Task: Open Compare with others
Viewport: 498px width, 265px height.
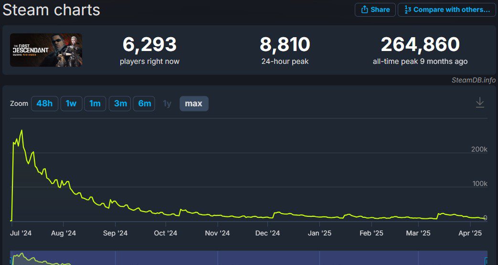Action: pos(446,10)
